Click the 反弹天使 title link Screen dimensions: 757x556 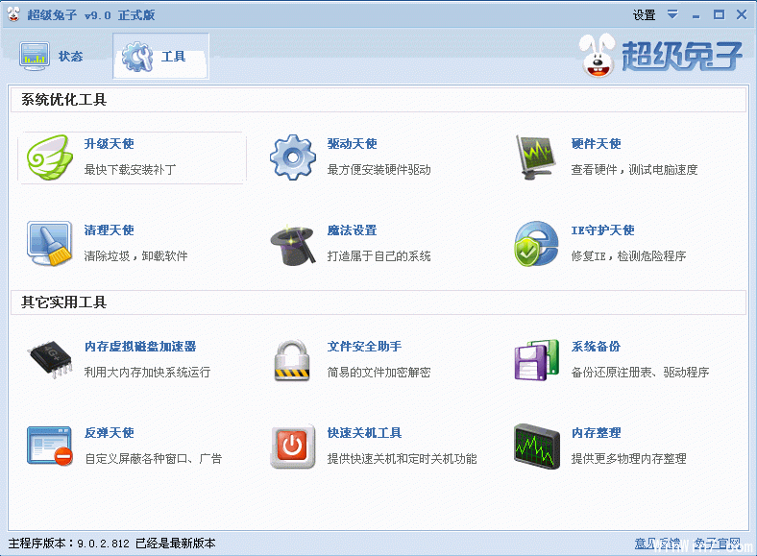(x=110, y=432)
